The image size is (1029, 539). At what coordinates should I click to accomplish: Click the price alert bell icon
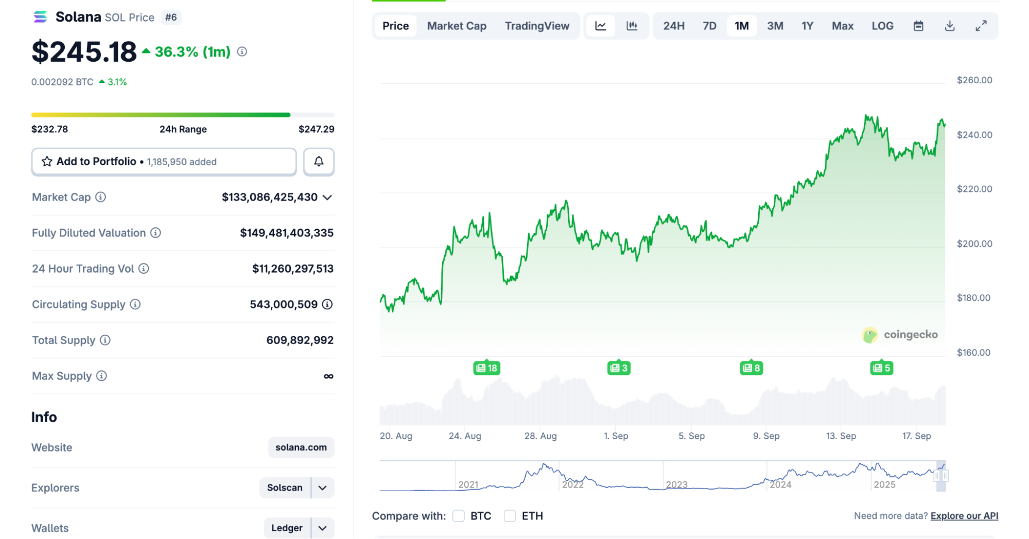pos(319,161)
